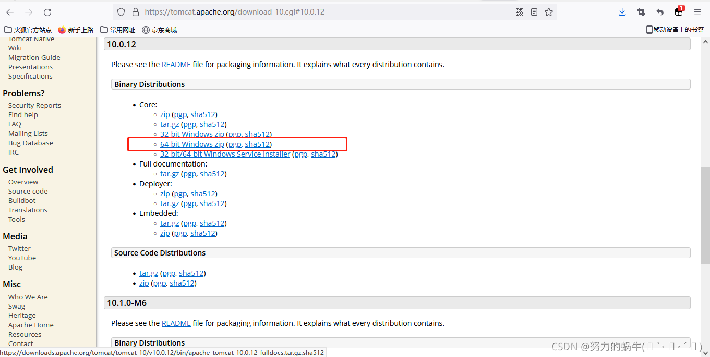This screenshot has width=710, height=357.
Task: Download the Core tar.gz distribution
Action: tap(170, 124)
